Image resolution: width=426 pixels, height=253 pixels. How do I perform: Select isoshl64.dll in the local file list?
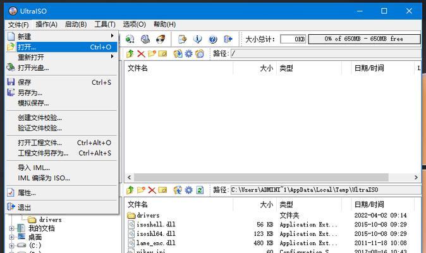[x=156, y=233]
